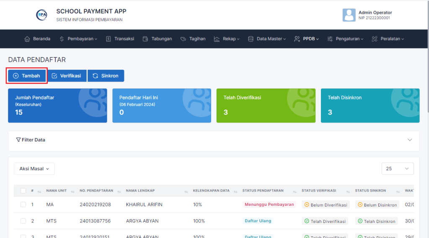The width and height of the screenshot is (429, 238).
Task: Click the Tambah button
Action: [x=26, y=76]
